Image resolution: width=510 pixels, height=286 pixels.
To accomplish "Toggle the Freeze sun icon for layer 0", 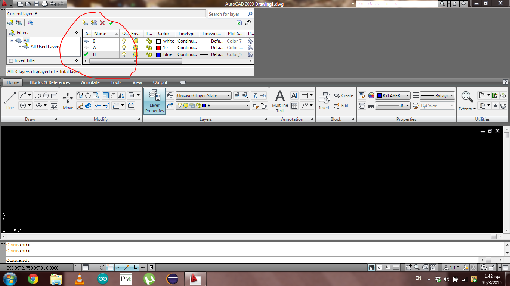I will coord(136,41).
